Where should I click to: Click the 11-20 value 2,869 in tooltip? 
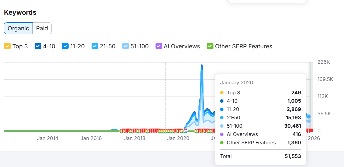294,109
